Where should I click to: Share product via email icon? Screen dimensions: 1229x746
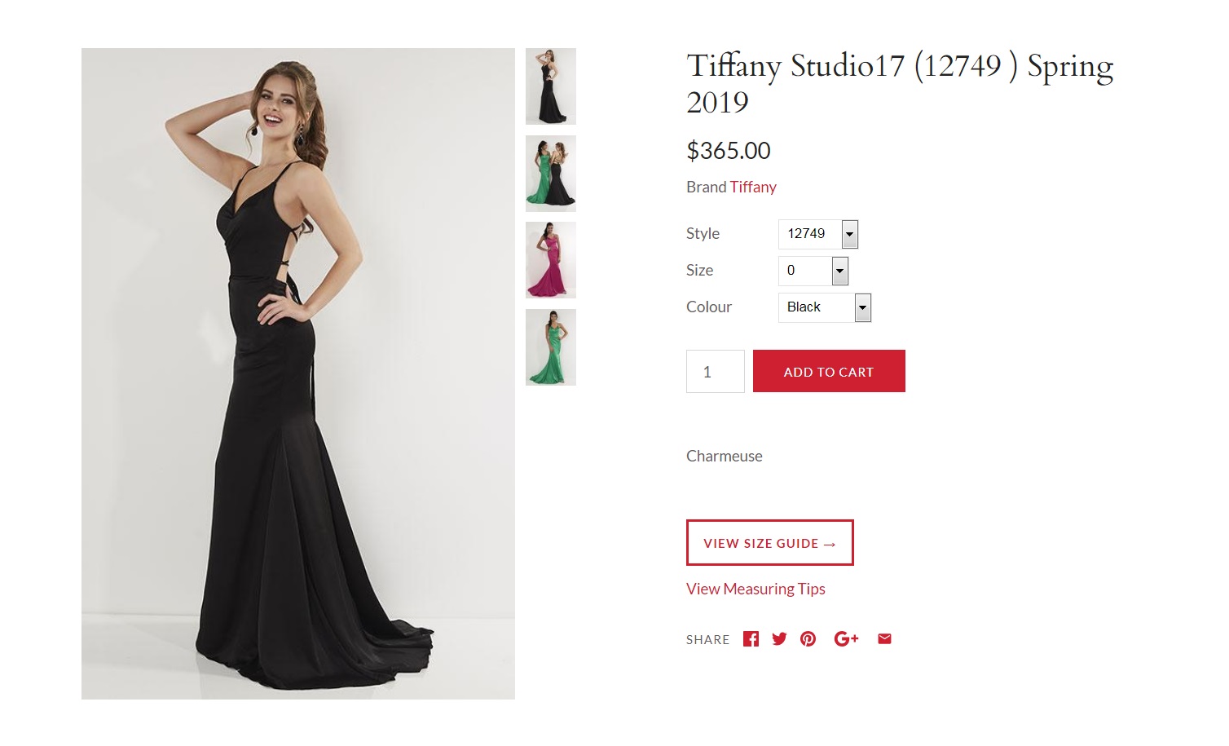coord(884,639)
